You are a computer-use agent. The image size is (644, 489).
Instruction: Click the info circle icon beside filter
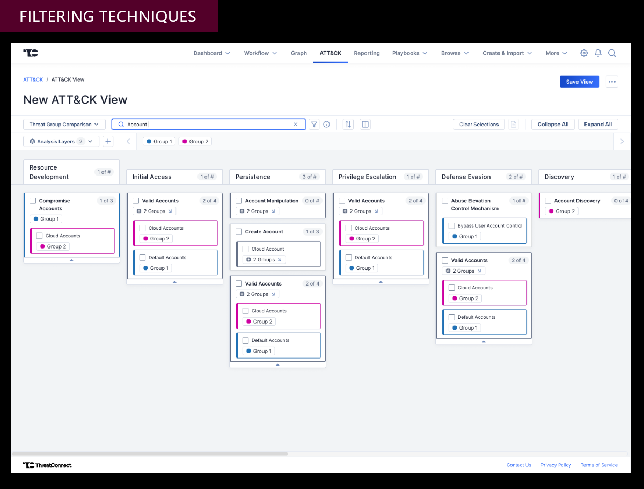pyautogui.click(x=326, y=125)
